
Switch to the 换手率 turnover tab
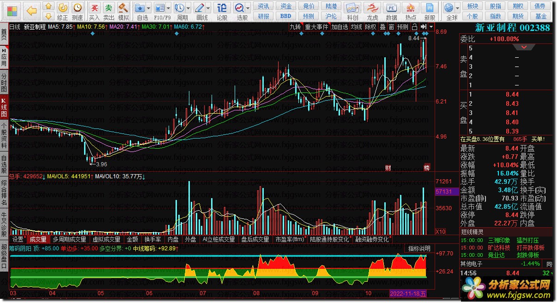click(x=152, y=239)
